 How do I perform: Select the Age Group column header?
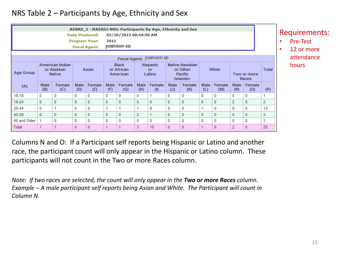coord(24,72)
